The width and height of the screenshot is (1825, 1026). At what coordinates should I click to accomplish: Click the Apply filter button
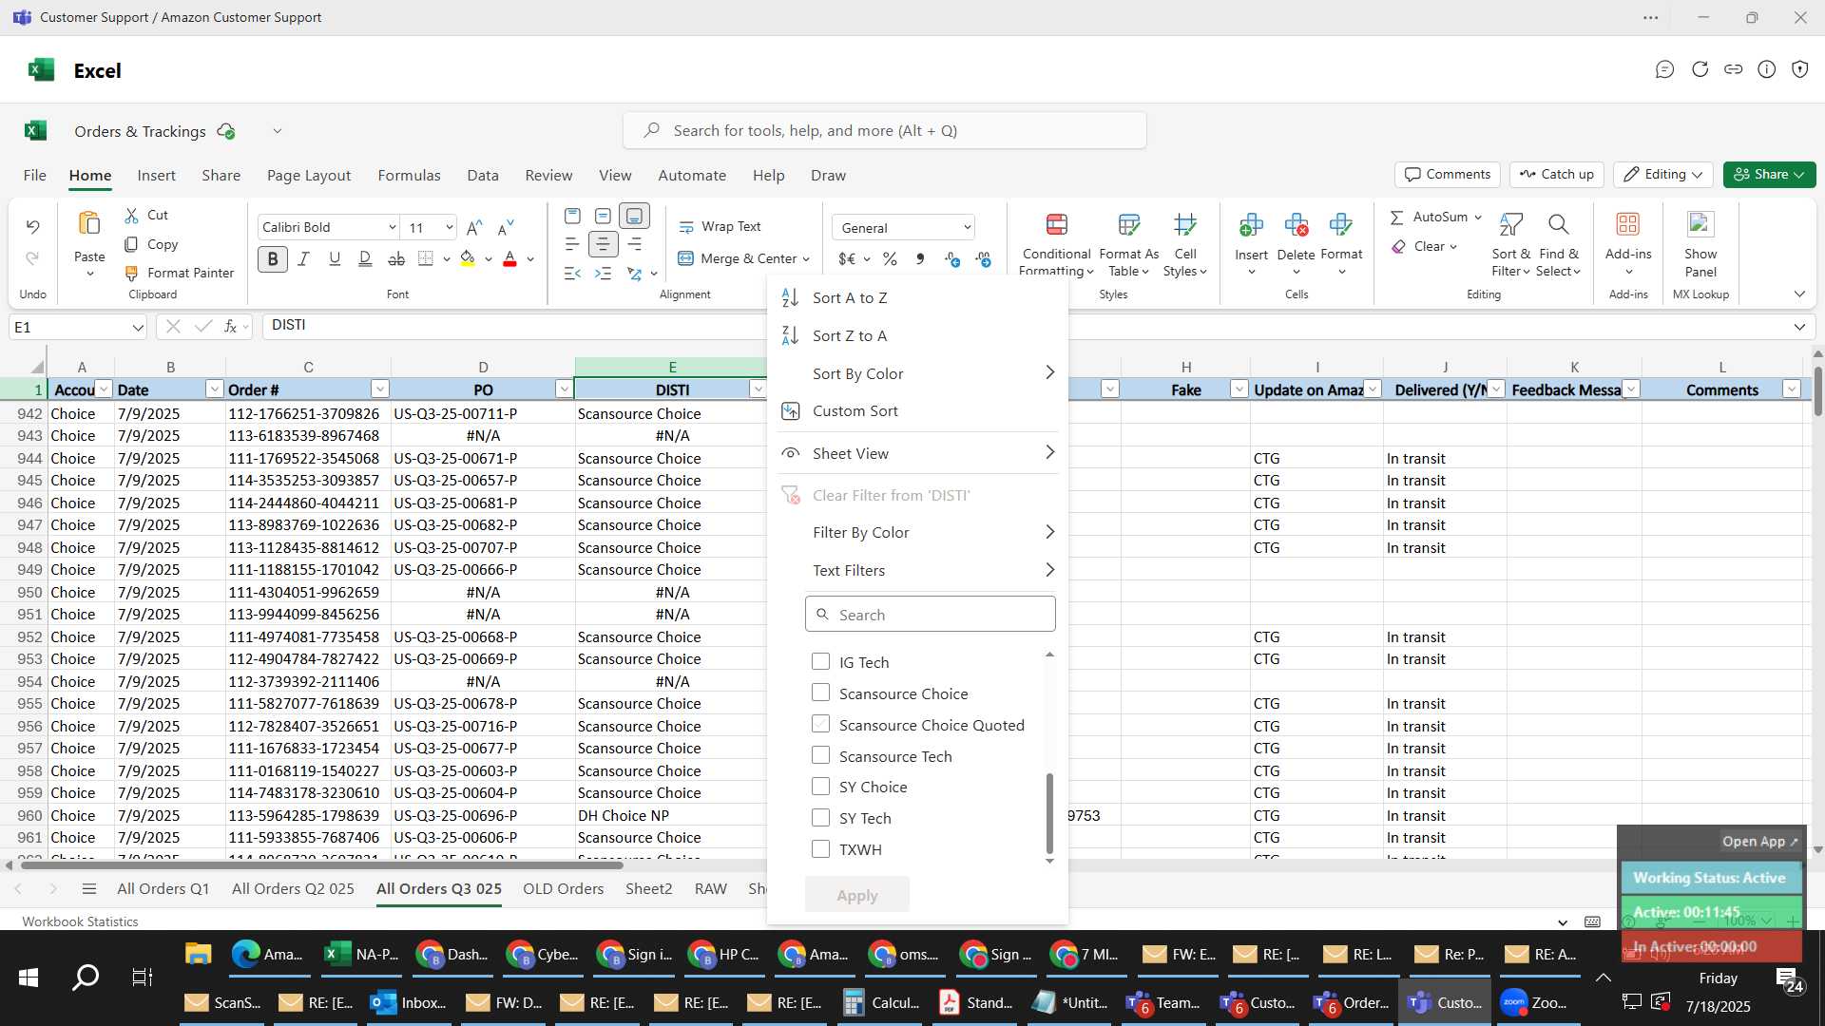pos(856,895)
